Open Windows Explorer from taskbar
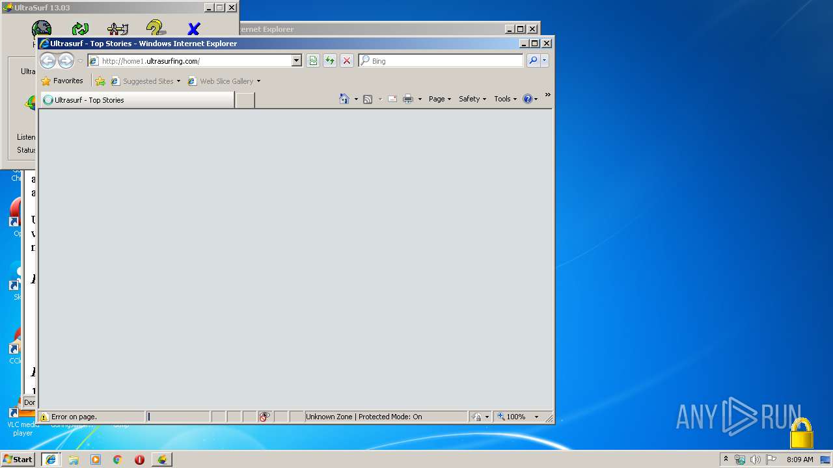 coord(74,460)
